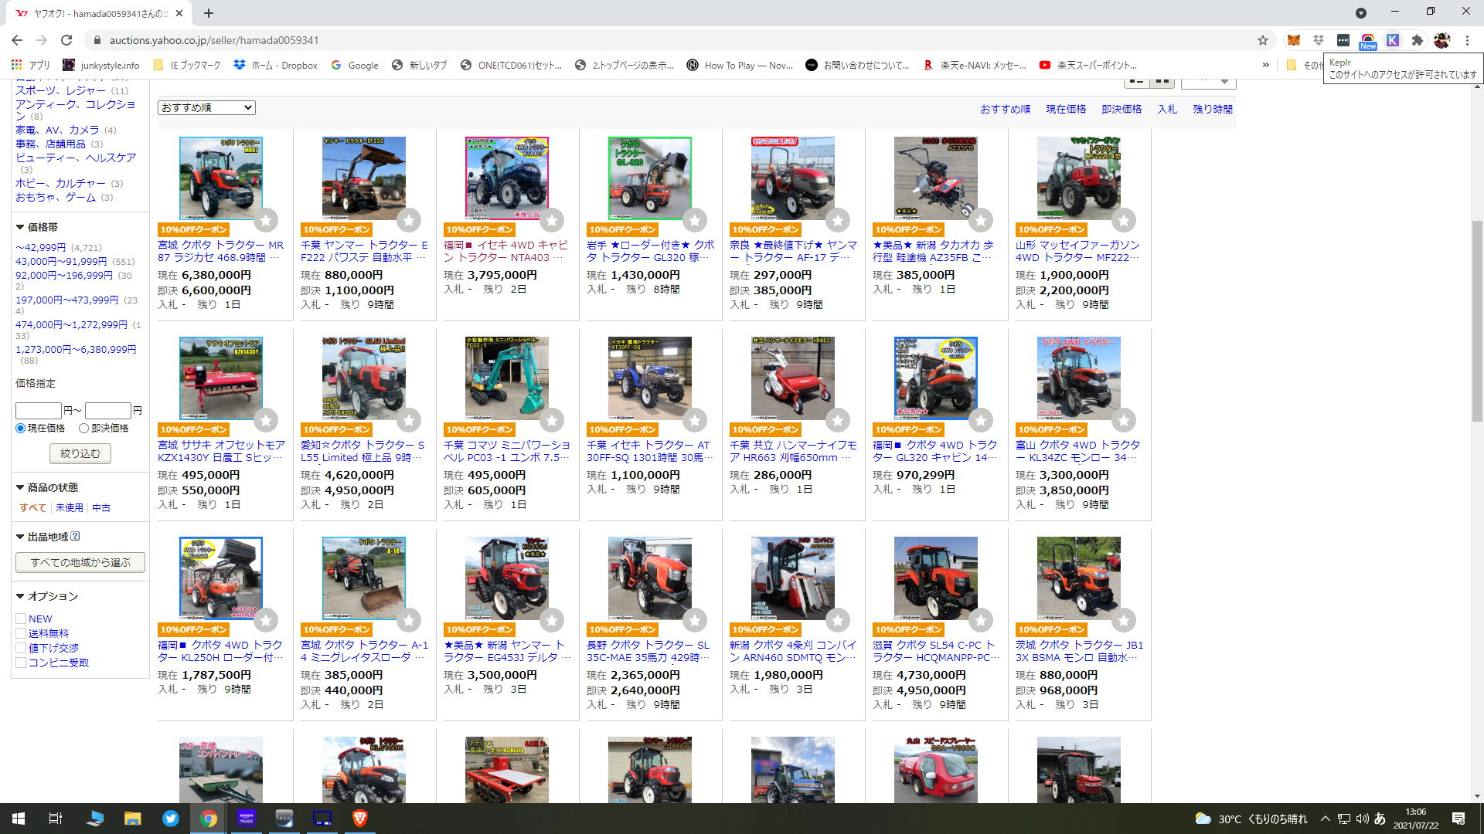This screenshot has height=834, width=1484.
Task: Check the コンビニ受取 checkbox
Action: pyautogui.click(x=21, y=663)
